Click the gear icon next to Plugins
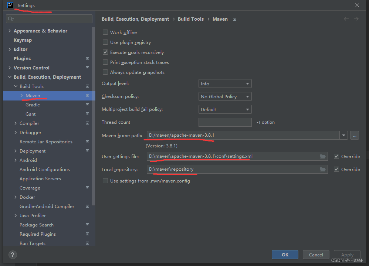369x266 pixels. pyautogui.click(x=87, y=58)
